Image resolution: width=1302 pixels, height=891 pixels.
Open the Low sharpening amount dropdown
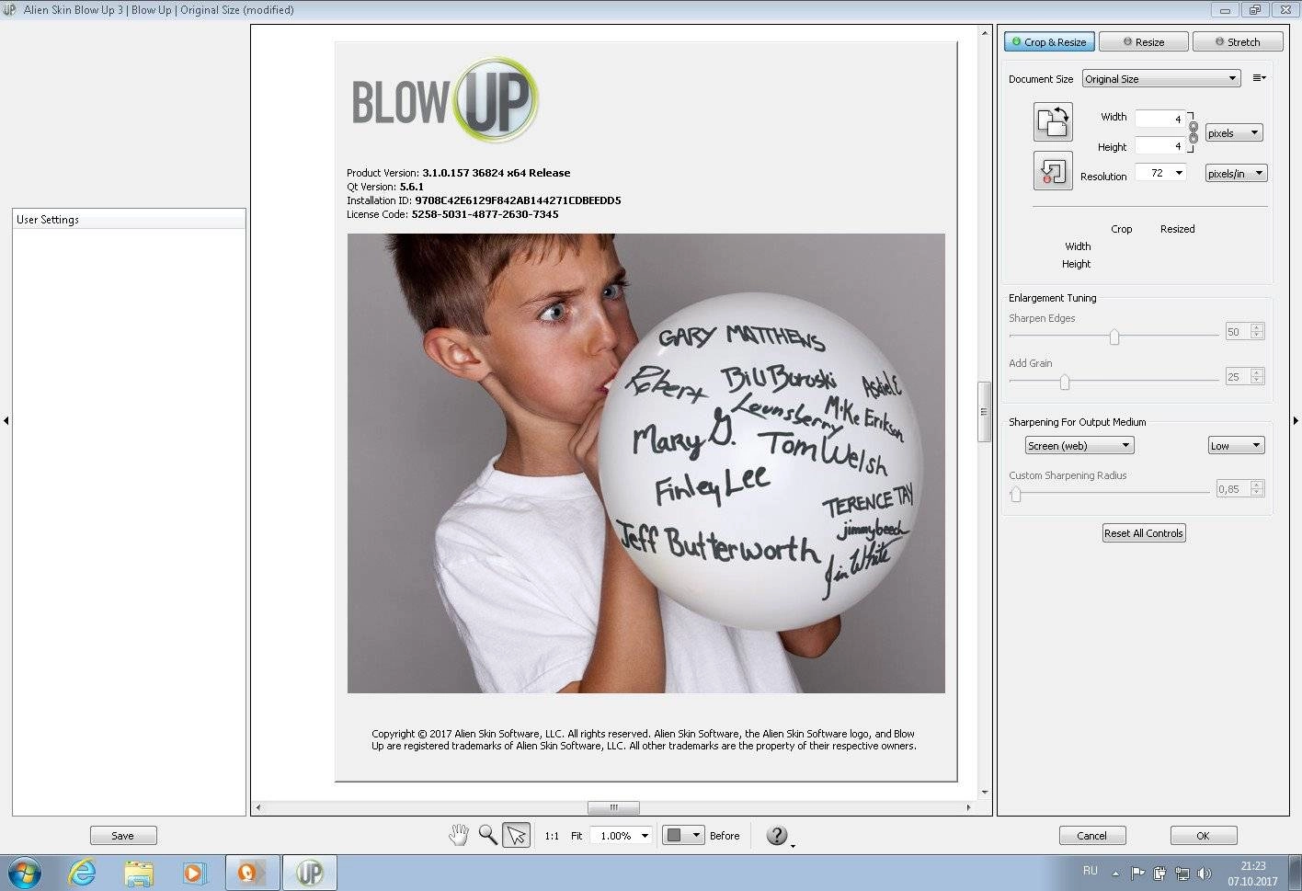(1237, 445)
